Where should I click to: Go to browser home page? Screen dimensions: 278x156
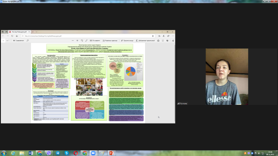pos(17,36)
